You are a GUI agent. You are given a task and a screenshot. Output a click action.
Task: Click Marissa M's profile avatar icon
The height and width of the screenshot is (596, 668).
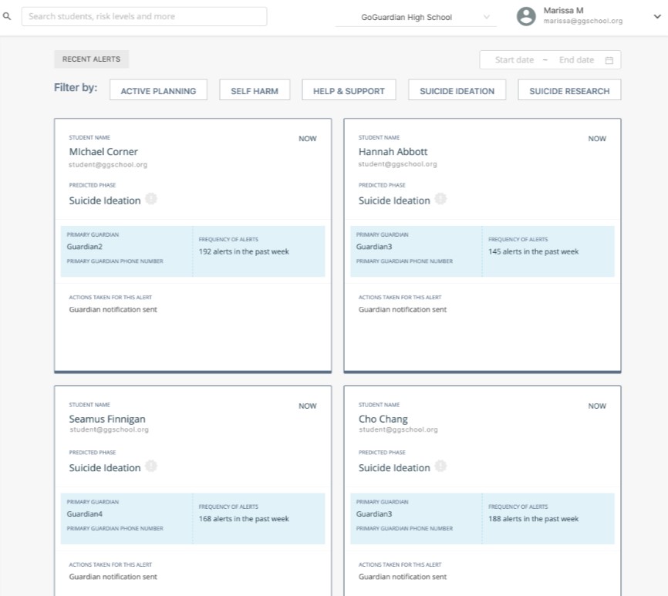coord(526,17)
